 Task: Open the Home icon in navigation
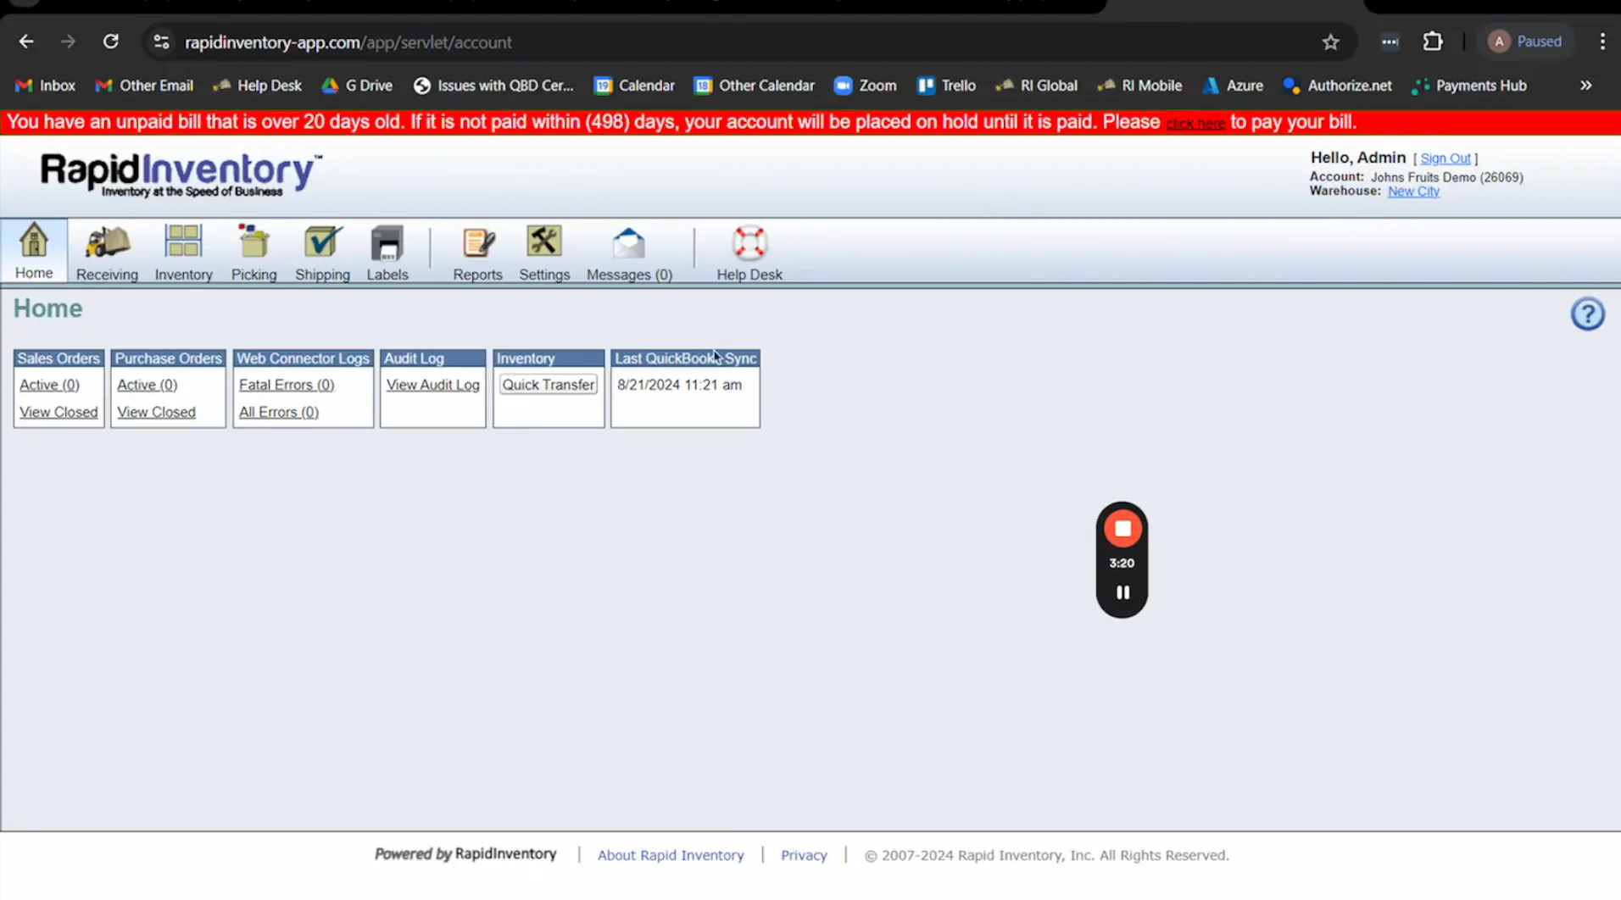[34, 251]
